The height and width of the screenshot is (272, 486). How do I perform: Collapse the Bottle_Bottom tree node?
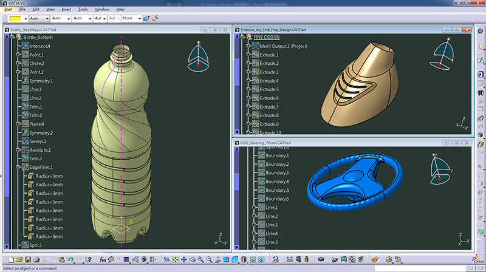tap(13, 37)
